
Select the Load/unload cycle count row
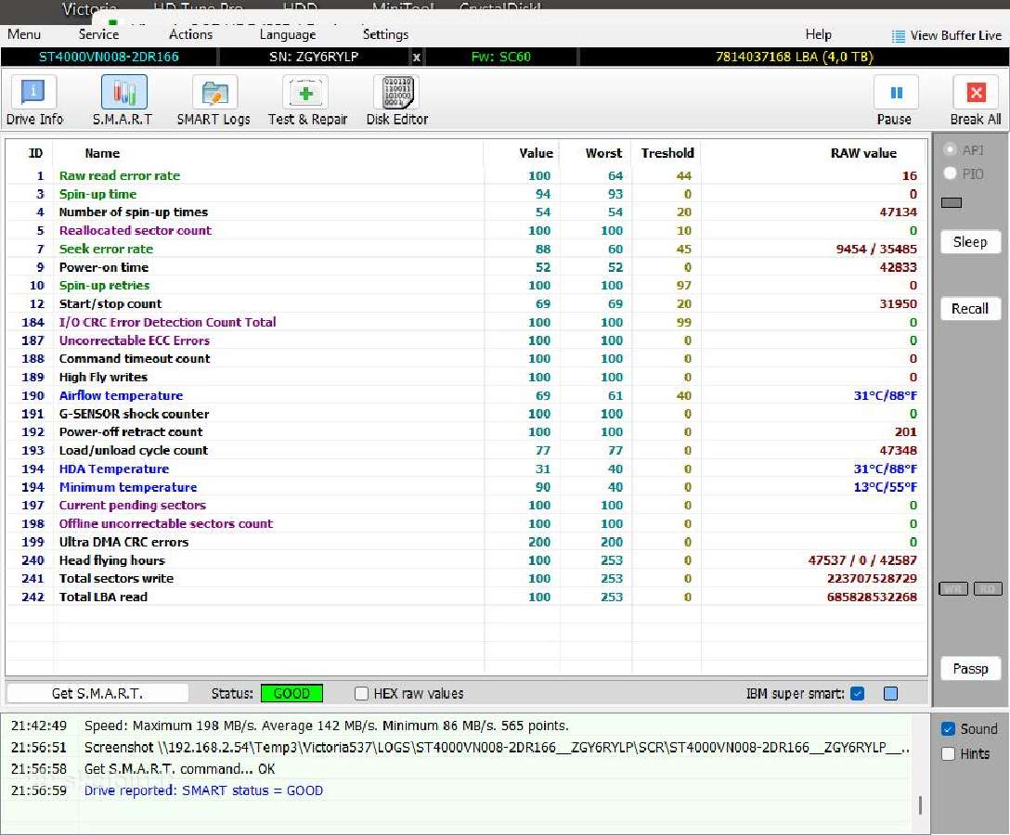tap(466, 451)
